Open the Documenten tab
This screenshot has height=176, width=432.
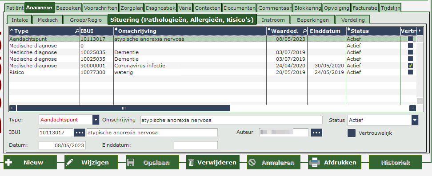240,8
